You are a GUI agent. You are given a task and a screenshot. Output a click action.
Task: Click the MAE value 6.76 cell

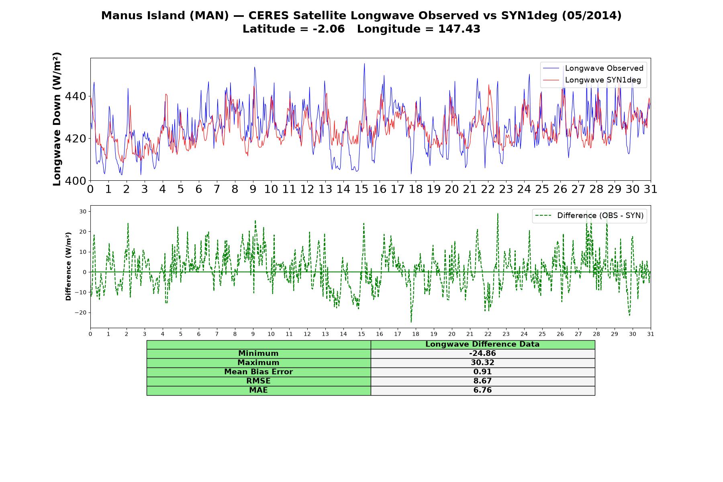tap(482, 390)
